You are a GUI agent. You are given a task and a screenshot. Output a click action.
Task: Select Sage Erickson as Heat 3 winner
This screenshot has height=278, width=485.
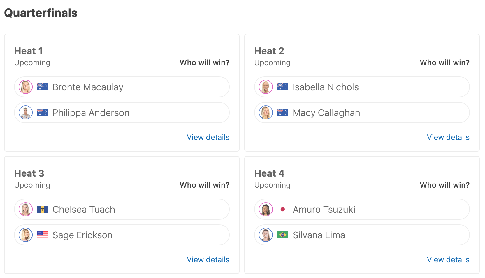click(146, 235)
